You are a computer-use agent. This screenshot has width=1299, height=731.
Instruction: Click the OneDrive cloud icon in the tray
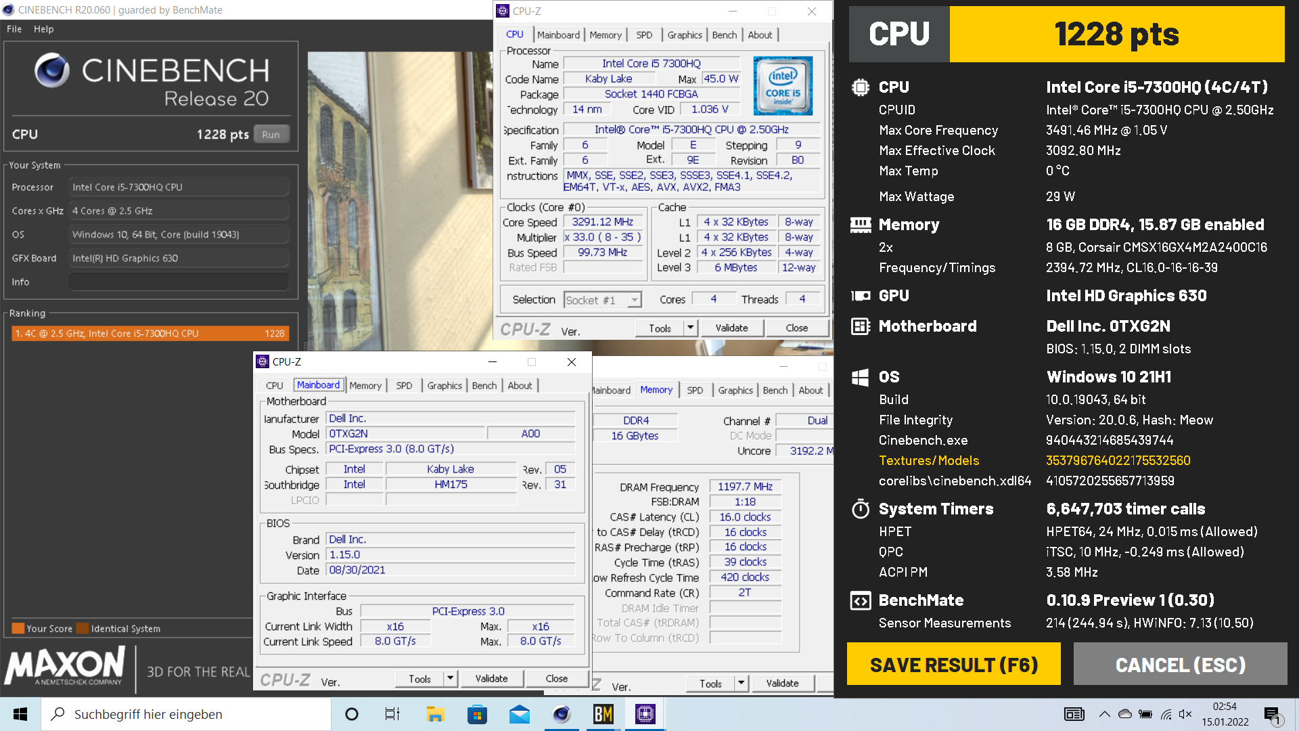[x=1125, y=714]
